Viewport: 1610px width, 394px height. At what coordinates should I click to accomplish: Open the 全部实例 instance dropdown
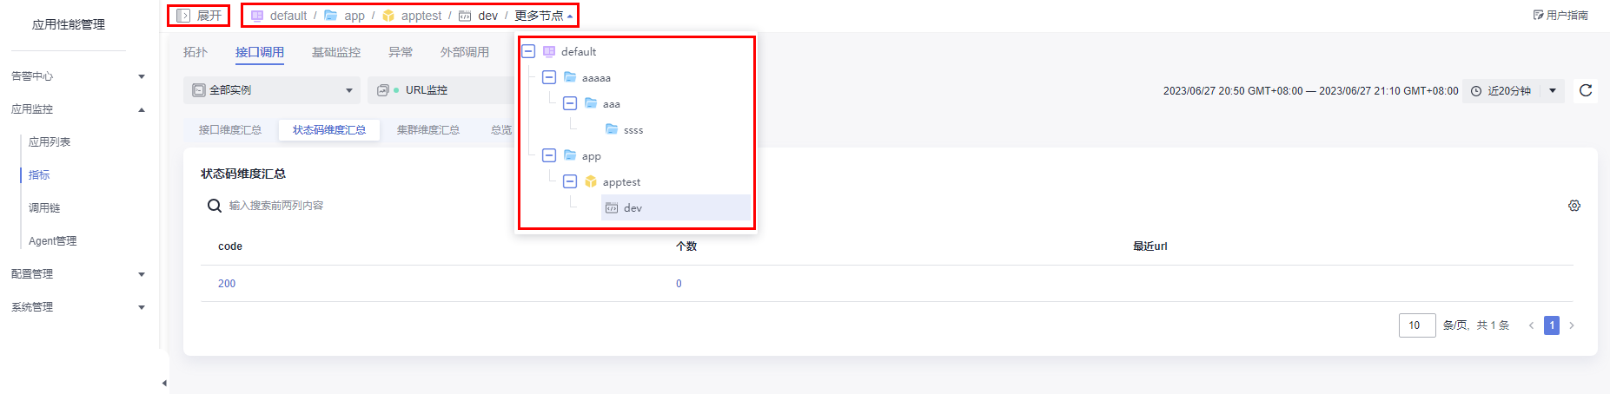point(271,90)
